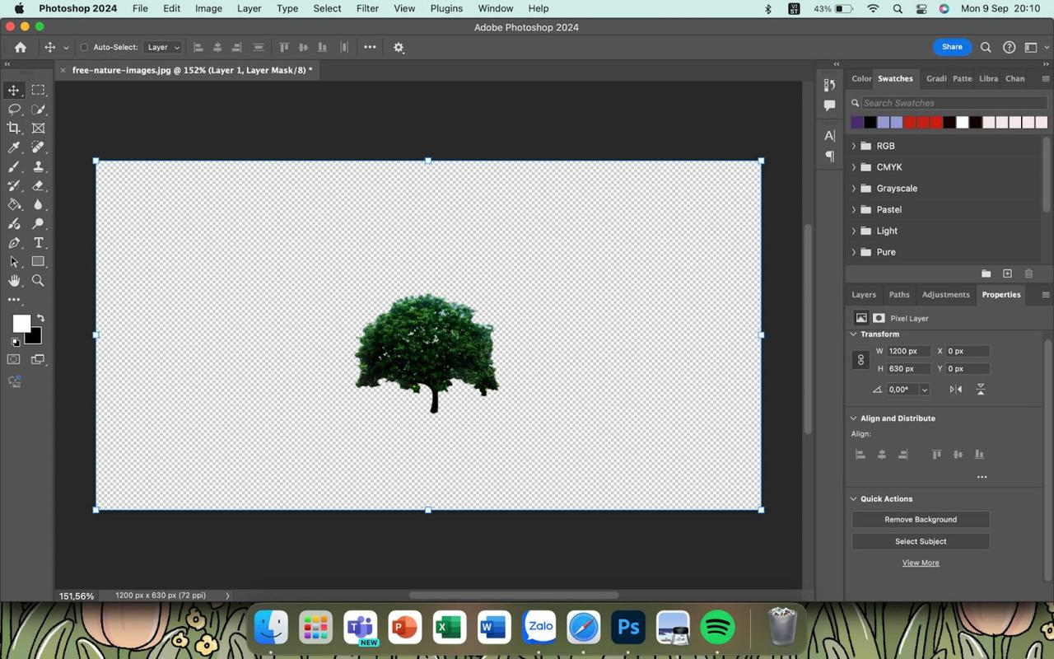Screen dimensions: 1054x659
Task: Pick the Eyedropper tool
Action: click(14, 147)
